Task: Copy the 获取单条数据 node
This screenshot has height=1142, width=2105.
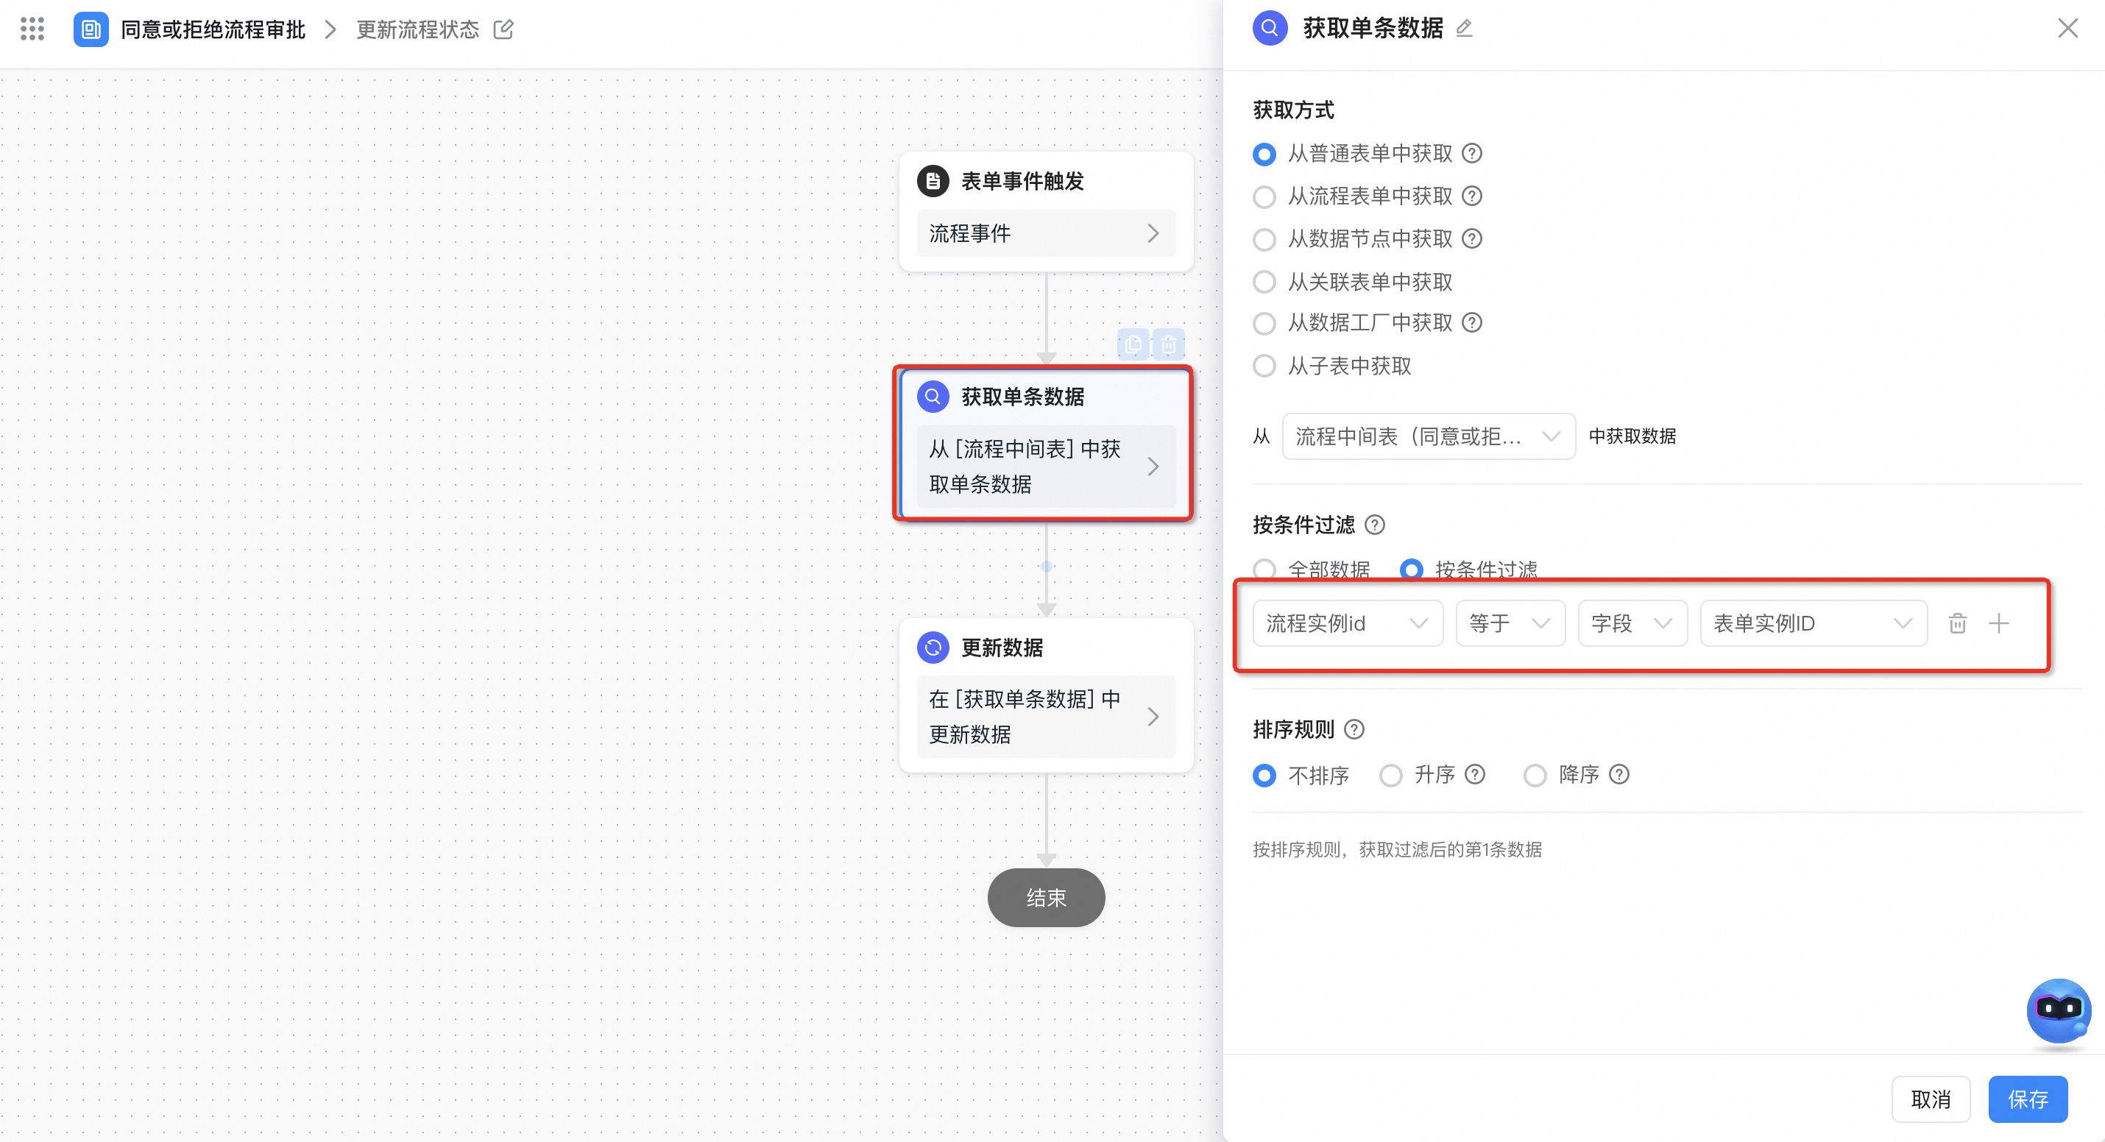Action: point(1133,344)
